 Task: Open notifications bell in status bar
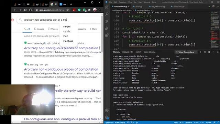(218, 123)
